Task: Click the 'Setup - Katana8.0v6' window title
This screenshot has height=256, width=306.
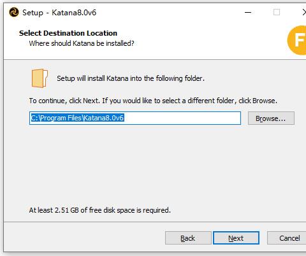Action: point(59,13)
